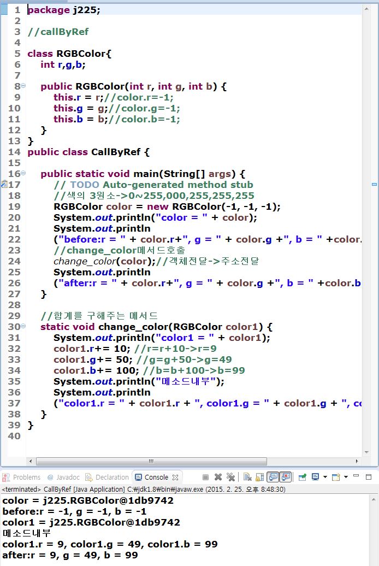
Task: Click Remove Launch icon in Console toolbar
Action: [x=218, y=477]
